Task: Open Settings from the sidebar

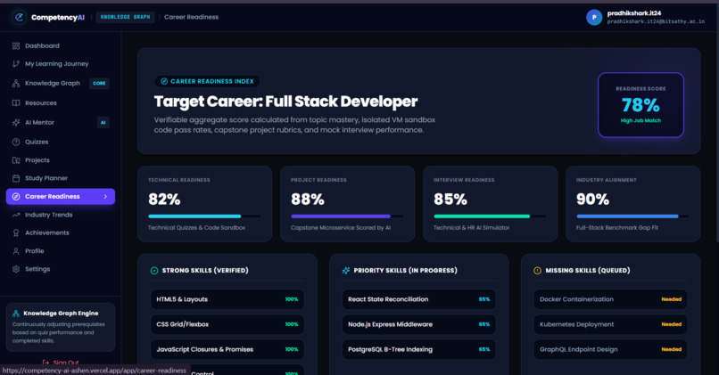Action: tap(61, 269)
